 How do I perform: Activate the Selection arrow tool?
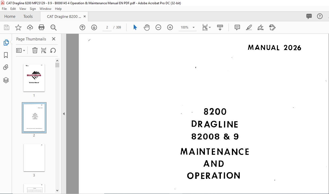(x=135, y=27)
